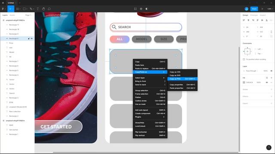Click the user avatar icon

click(x=246, y=9)
